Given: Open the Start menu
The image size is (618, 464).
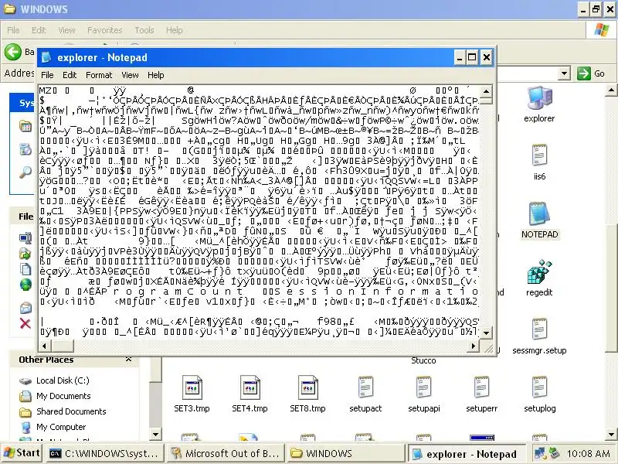Looking at the screenshot, I should [22, 453].
